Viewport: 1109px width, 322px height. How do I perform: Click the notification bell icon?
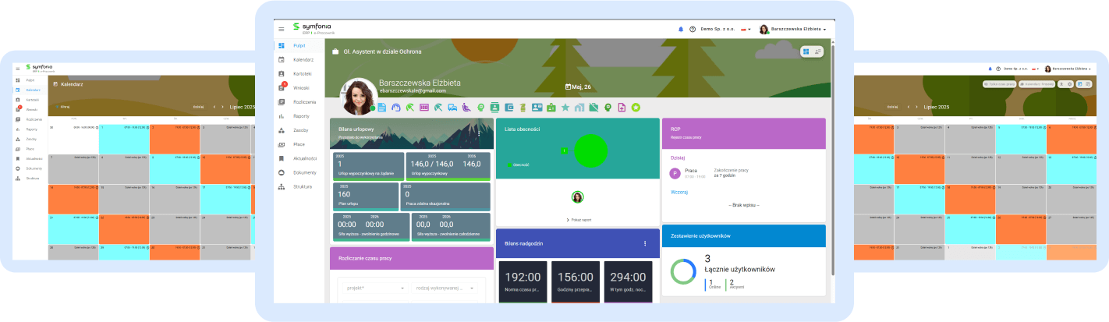point(681,29)
